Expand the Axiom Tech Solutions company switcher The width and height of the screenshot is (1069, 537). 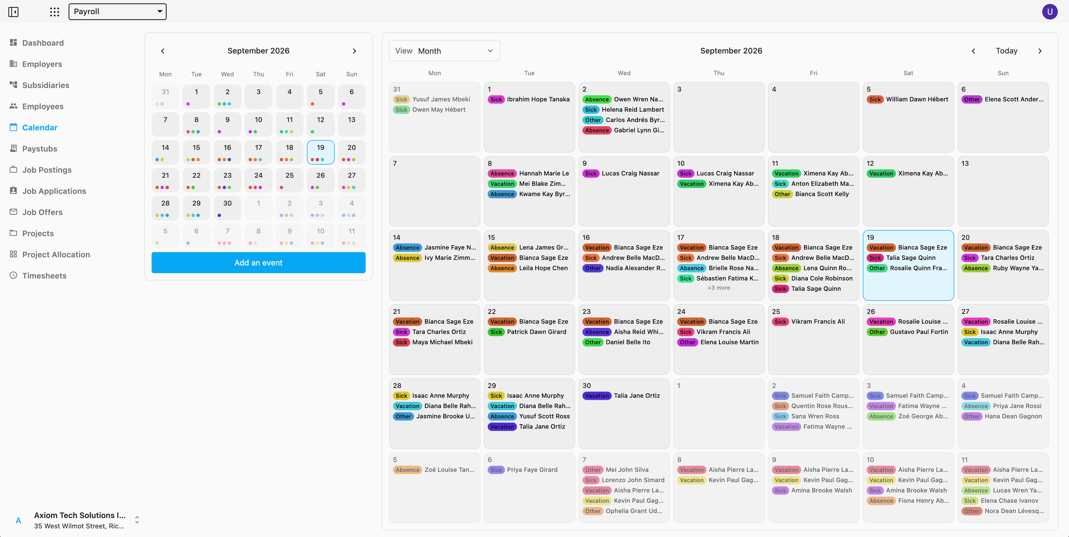pyautogui.click(x=137, y=520)
